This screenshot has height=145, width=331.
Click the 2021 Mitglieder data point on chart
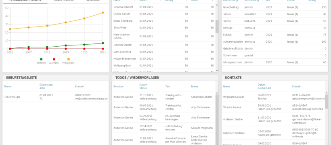pos(103,12)
